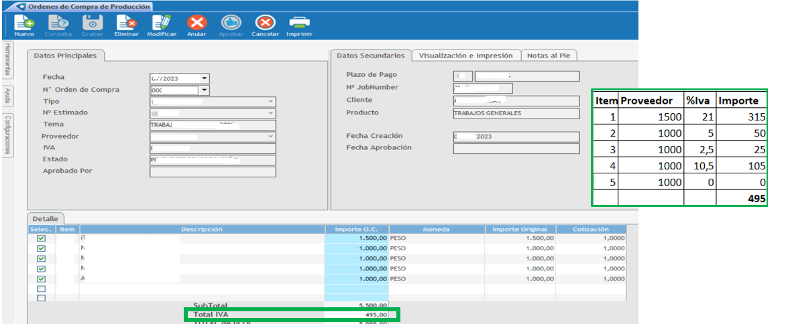Open the Fecha date dropdown
Screen dimensions: 786x324
point(204,78)
